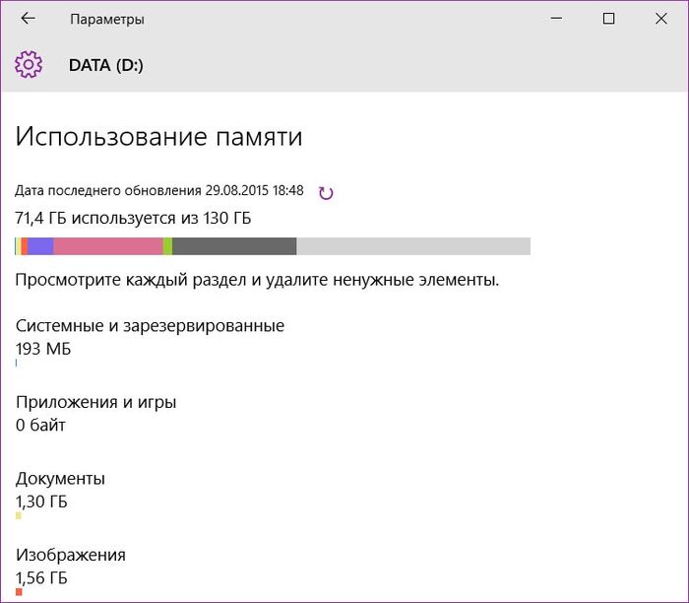This screenshot has width=689, height=603.
Task: Click the 1,56 ГБ Images size
Action: tap(41, 577)
